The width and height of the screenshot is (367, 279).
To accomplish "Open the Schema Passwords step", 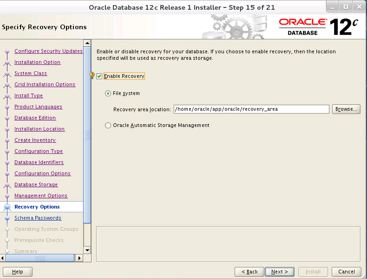I will coord(38,218).
